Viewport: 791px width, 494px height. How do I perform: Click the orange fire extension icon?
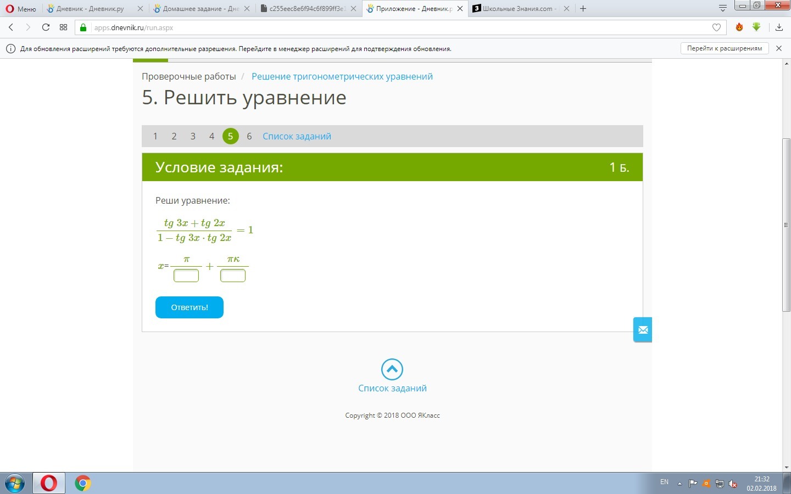(x=739, y=27)
